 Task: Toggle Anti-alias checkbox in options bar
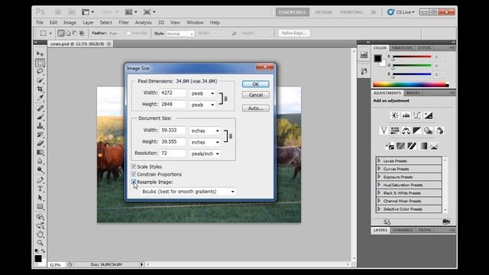coord(128,33)
